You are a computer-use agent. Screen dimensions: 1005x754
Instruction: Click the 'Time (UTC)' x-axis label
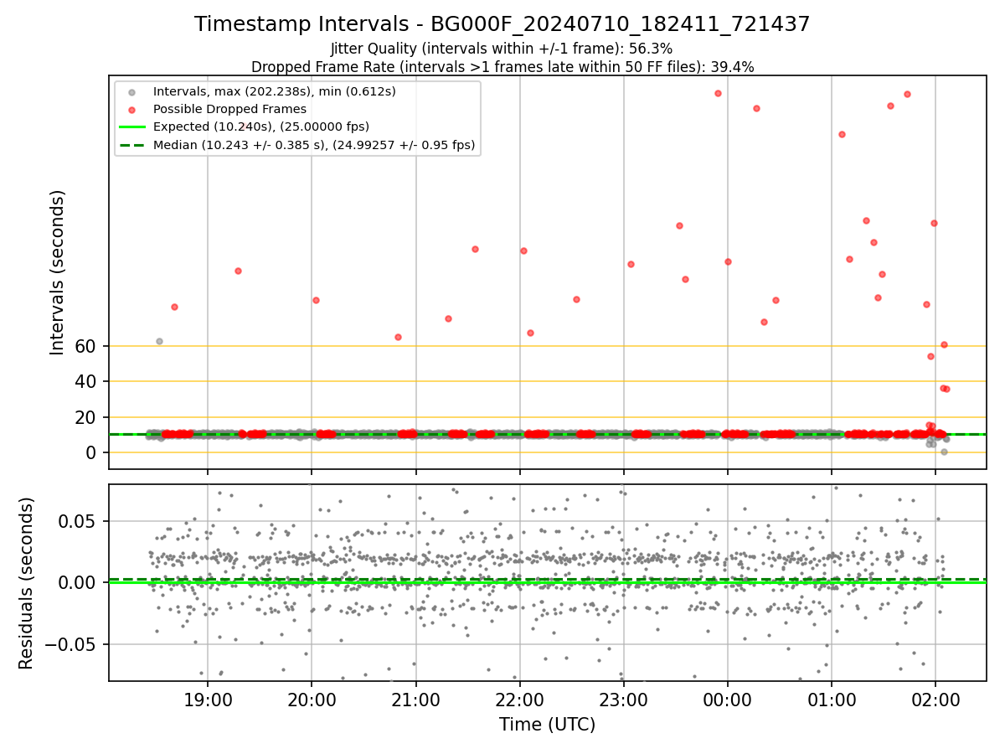click(548, 725)
